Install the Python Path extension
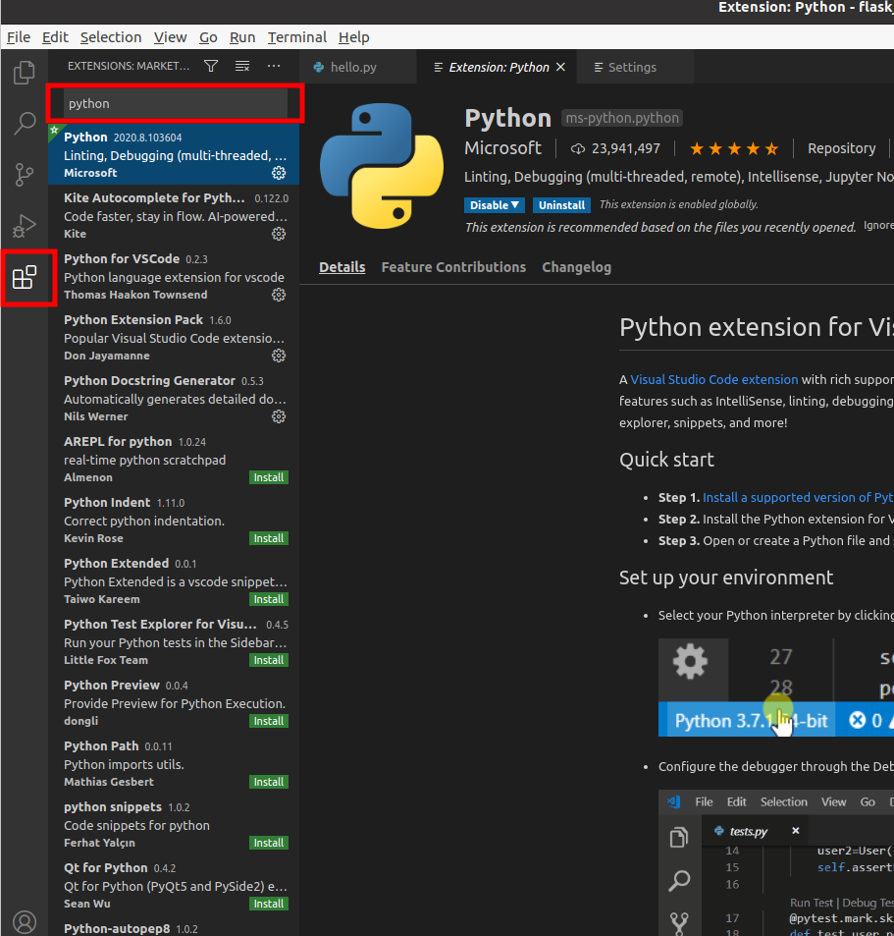 coord(268,782)
